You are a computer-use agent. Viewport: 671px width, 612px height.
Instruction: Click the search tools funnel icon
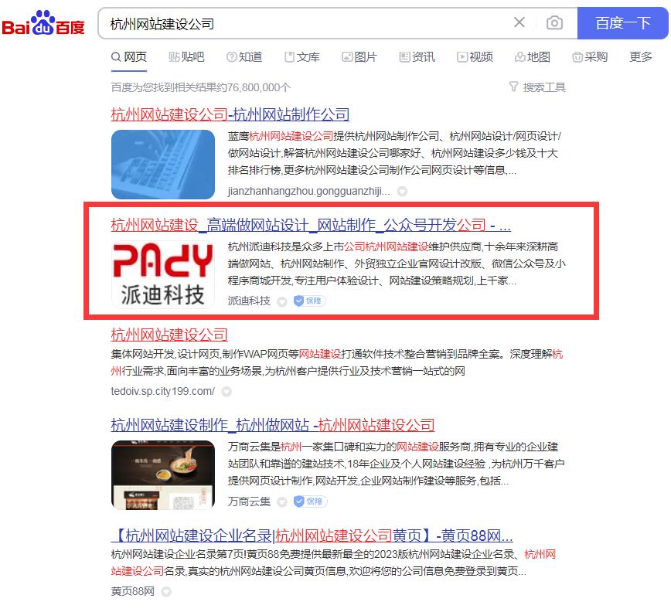click(x=513, y=87)
